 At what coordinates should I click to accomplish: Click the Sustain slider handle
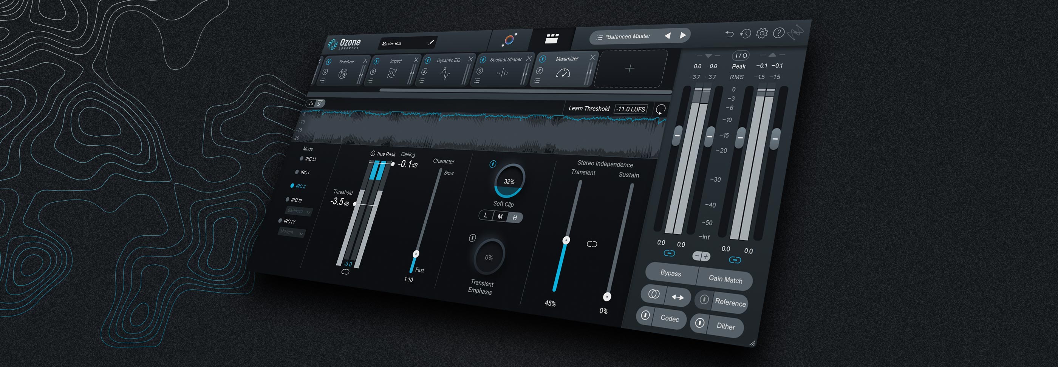pyautogui.click(x=606, y=296)
